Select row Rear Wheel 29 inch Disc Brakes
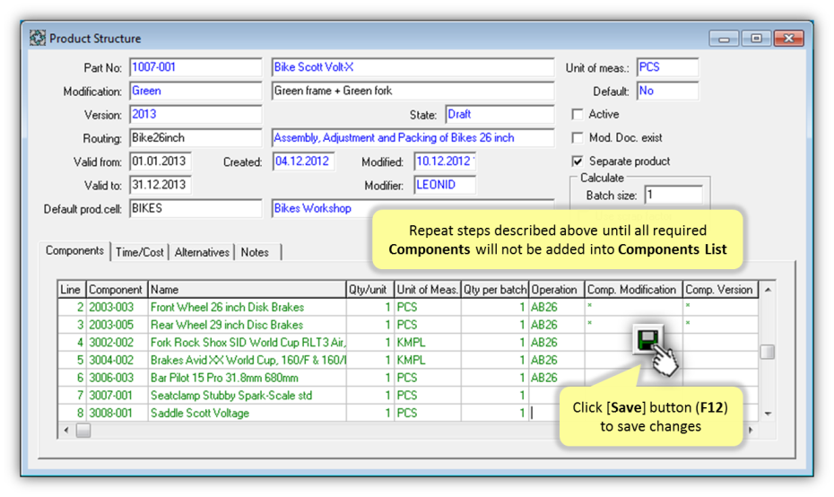This screenshot has height=497, width=834. point(408,325)
